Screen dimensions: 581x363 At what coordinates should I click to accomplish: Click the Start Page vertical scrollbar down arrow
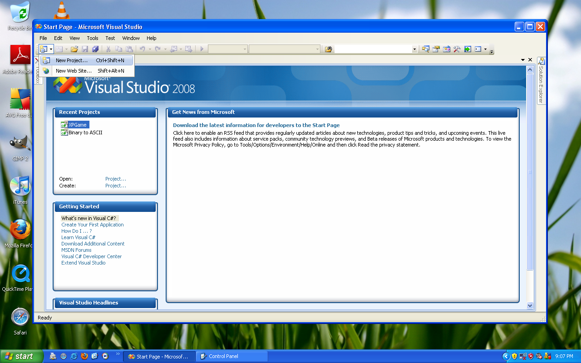pos(530,306)
